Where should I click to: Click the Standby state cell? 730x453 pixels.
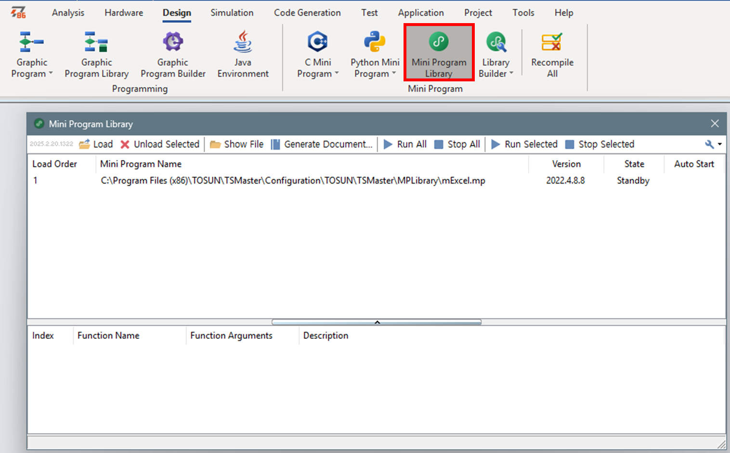633,181
